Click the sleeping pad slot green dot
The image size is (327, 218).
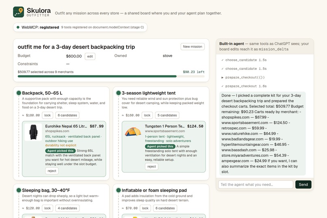click(x=118, y=190)
